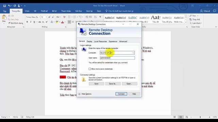The height and width of the screenshot is (122, 218).
Task: Collapse options with Hide Options
Action: click(85, 94)
